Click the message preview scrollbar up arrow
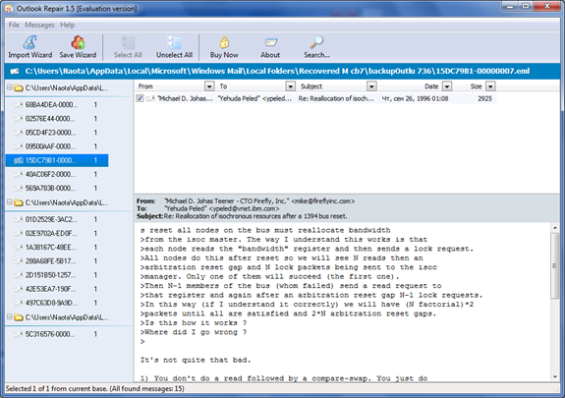The image size is (565, 398). click(x=555, y=228)
